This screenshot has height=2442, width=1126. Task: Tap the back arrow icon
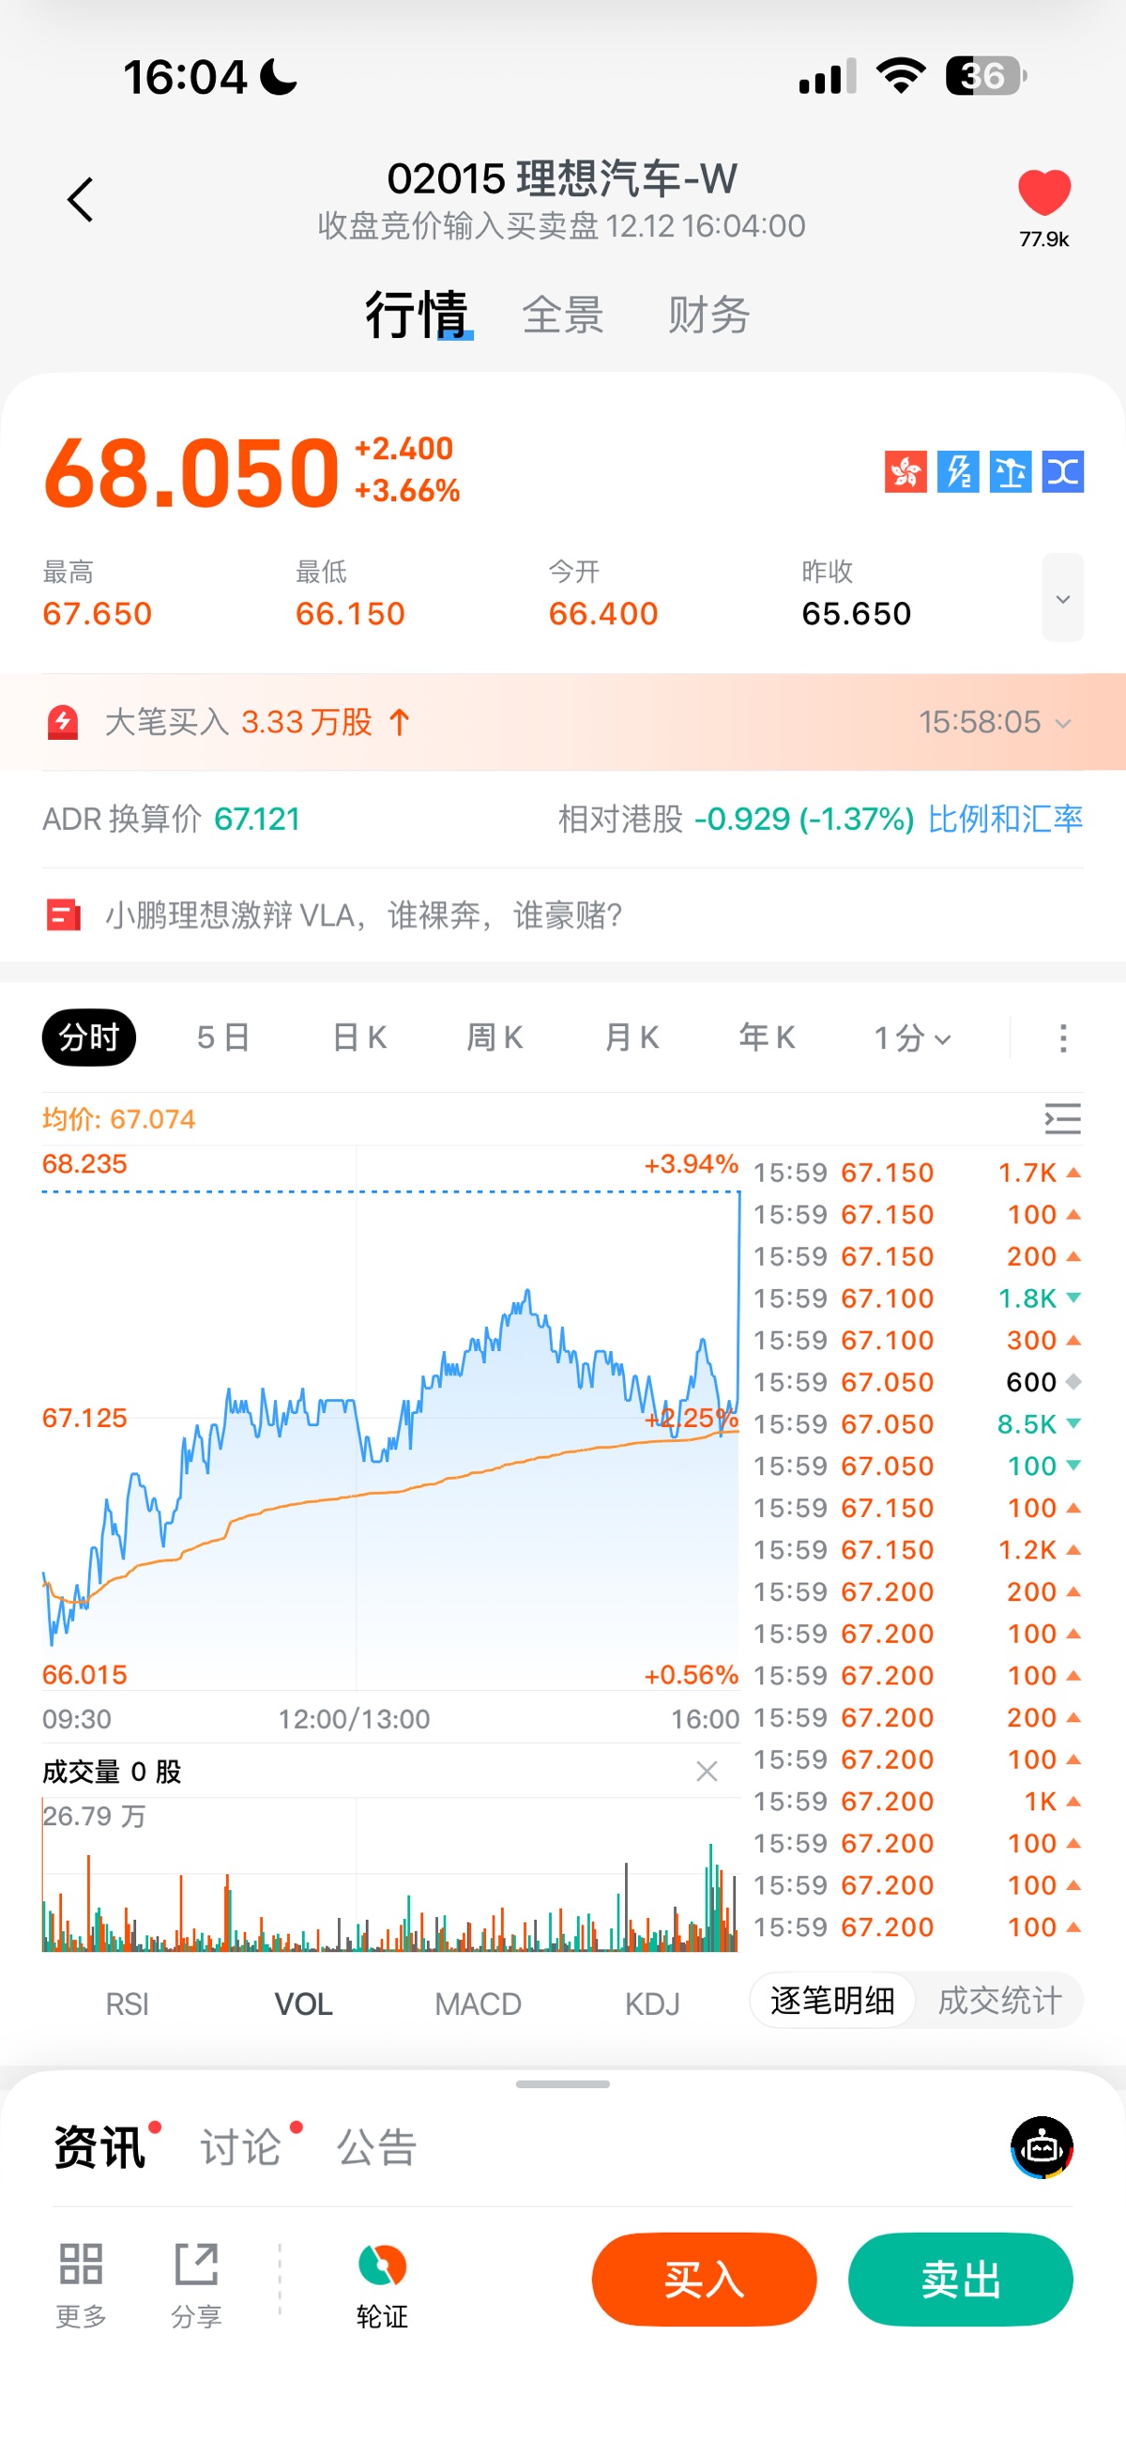81,200
